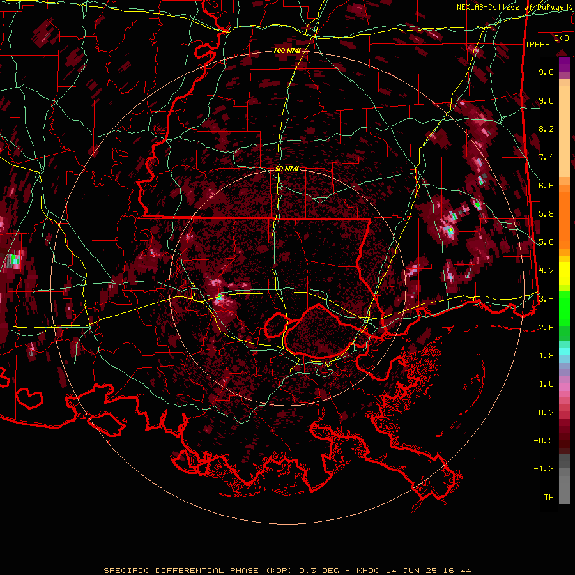Click the "DKD" legend unit label

[562, 38]
